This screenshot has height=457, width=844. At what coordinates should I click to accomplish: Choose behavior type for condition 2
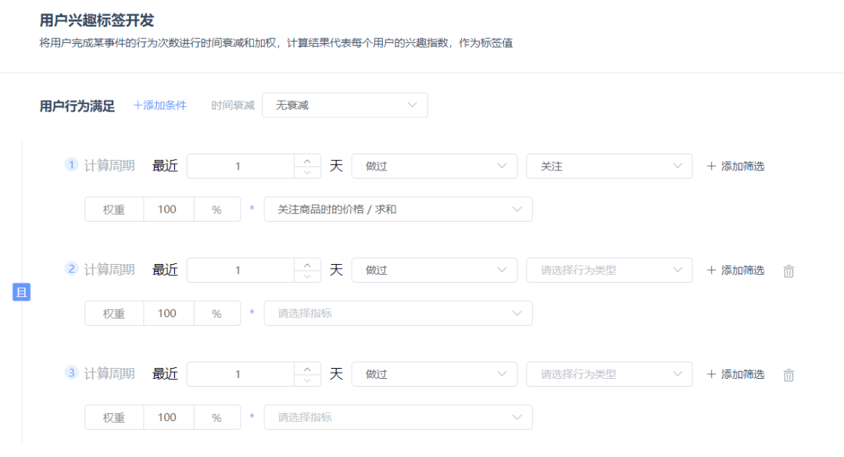pos(609,270)
